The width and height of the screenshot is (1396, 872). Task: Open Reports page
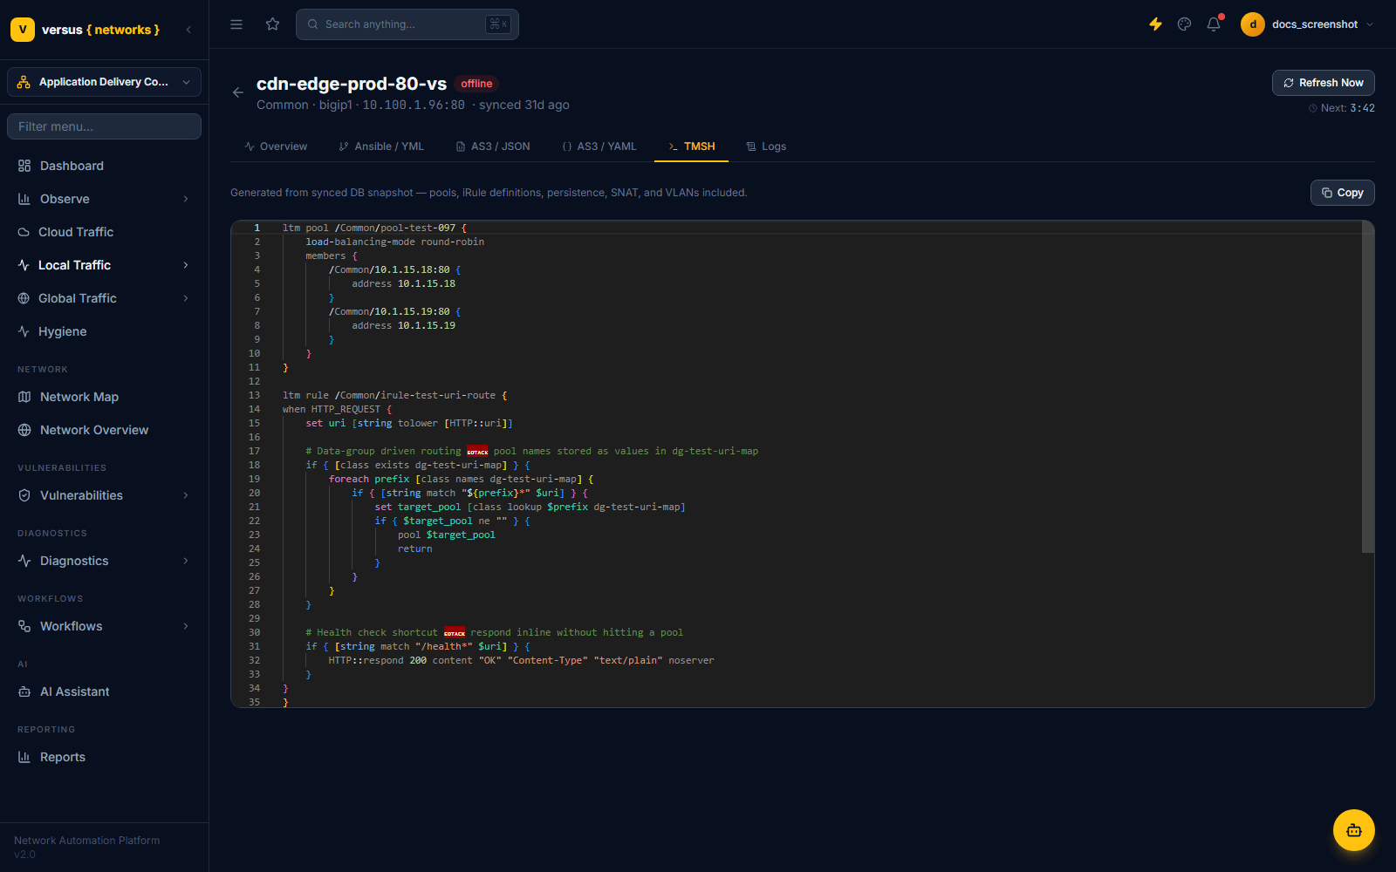pyautogui.click(x=104, y=757)
